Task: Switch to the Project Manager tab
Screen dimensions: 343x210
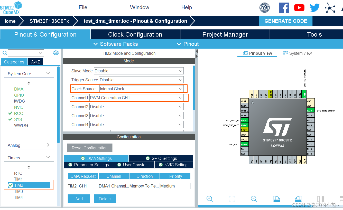Action: [225, 35]
